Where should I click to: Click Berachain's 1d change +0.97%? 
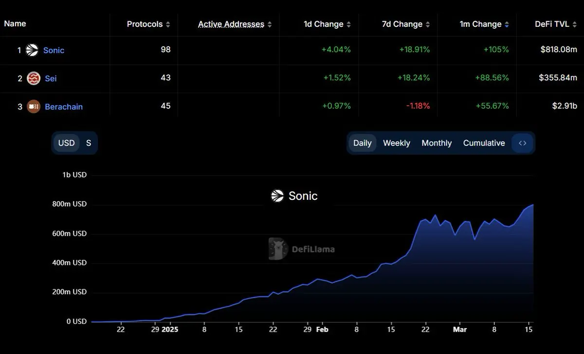(337, 106)
